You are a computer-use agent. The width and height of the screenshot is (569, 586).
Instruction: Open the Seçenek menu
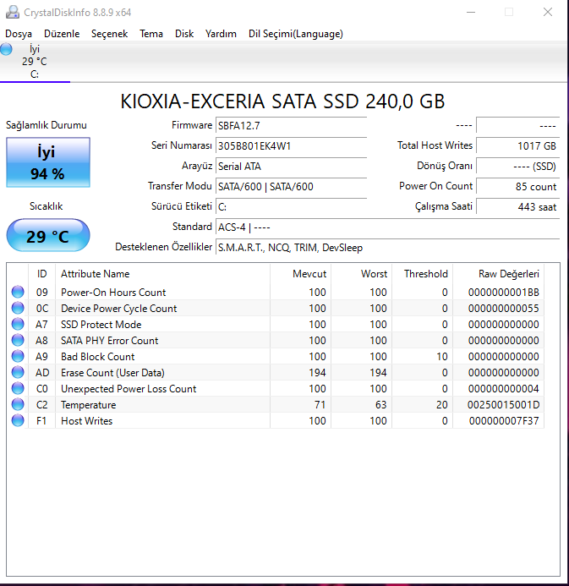pyautogui.click(x=109, y=34)
